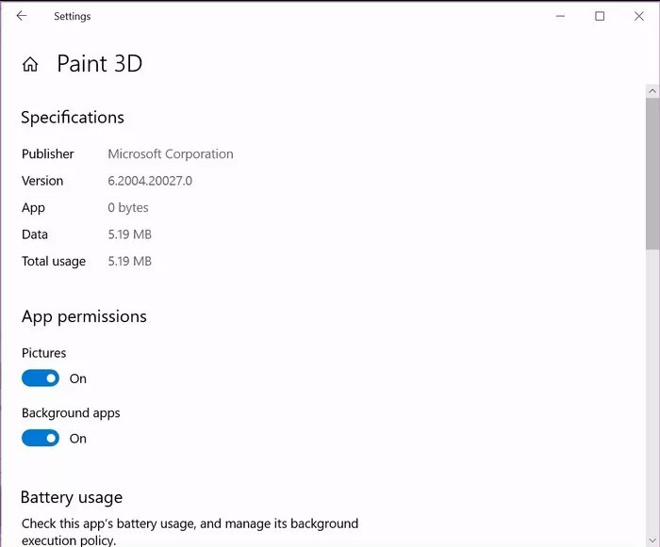Open Settings home via house icon

coord(30,64)
